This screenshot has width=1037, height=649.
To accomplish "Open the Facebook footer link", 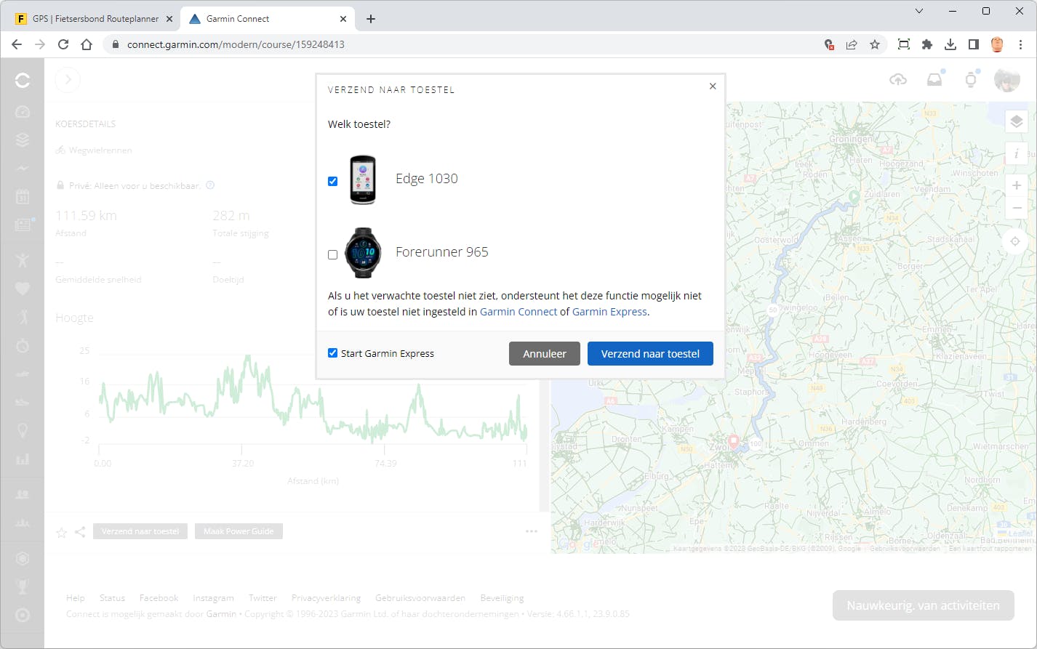I will click(x=159, y=598).
